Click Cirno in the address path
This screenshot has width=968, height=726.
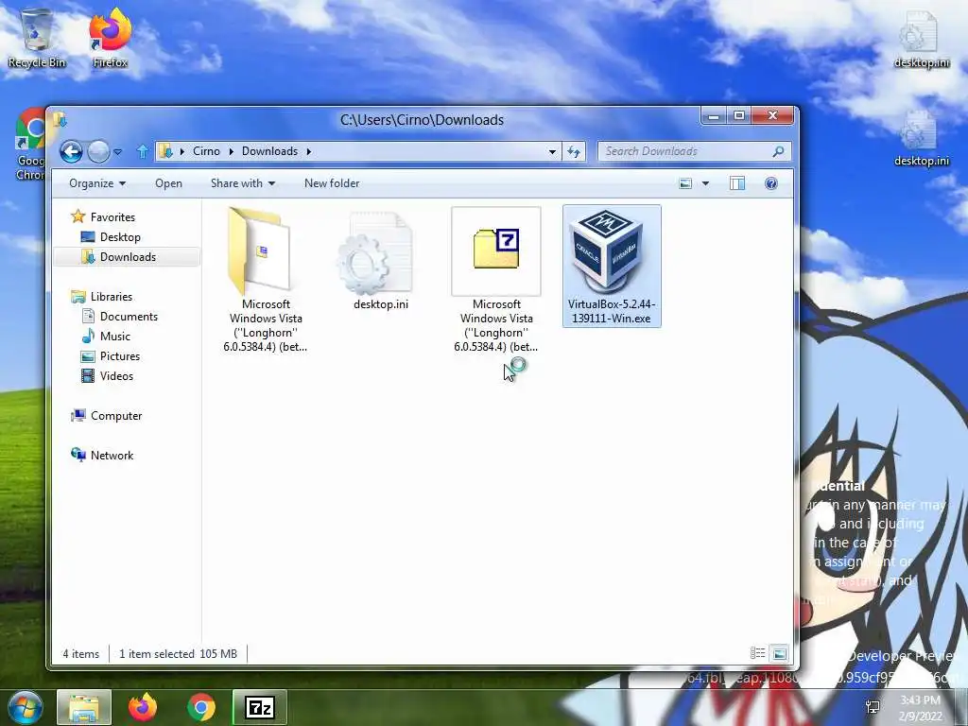point(206,151)
